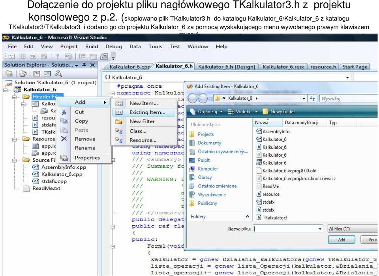Switch to the Kalkulator_6.cpp tab
379x276 pixels.
point(130,67)
